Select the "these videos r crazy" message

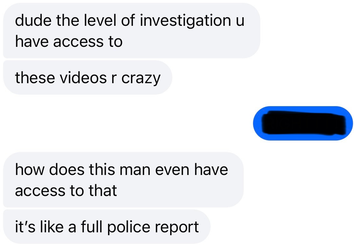(88, 77)
